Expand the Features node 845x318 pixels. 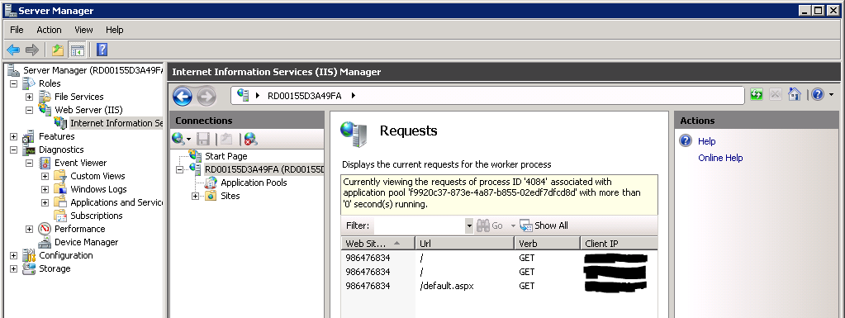(13, 137)
